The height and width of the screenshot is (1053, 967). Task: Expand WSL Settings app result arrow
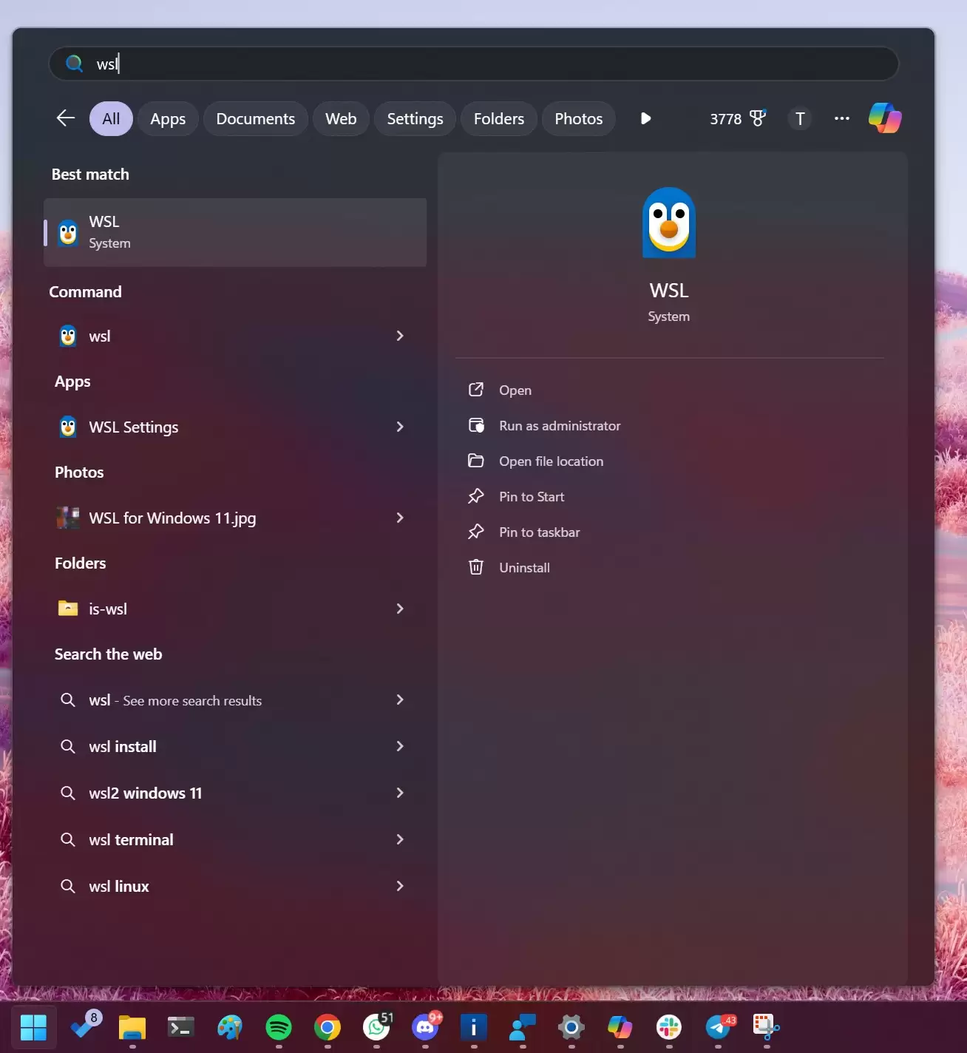coord(400,427)
